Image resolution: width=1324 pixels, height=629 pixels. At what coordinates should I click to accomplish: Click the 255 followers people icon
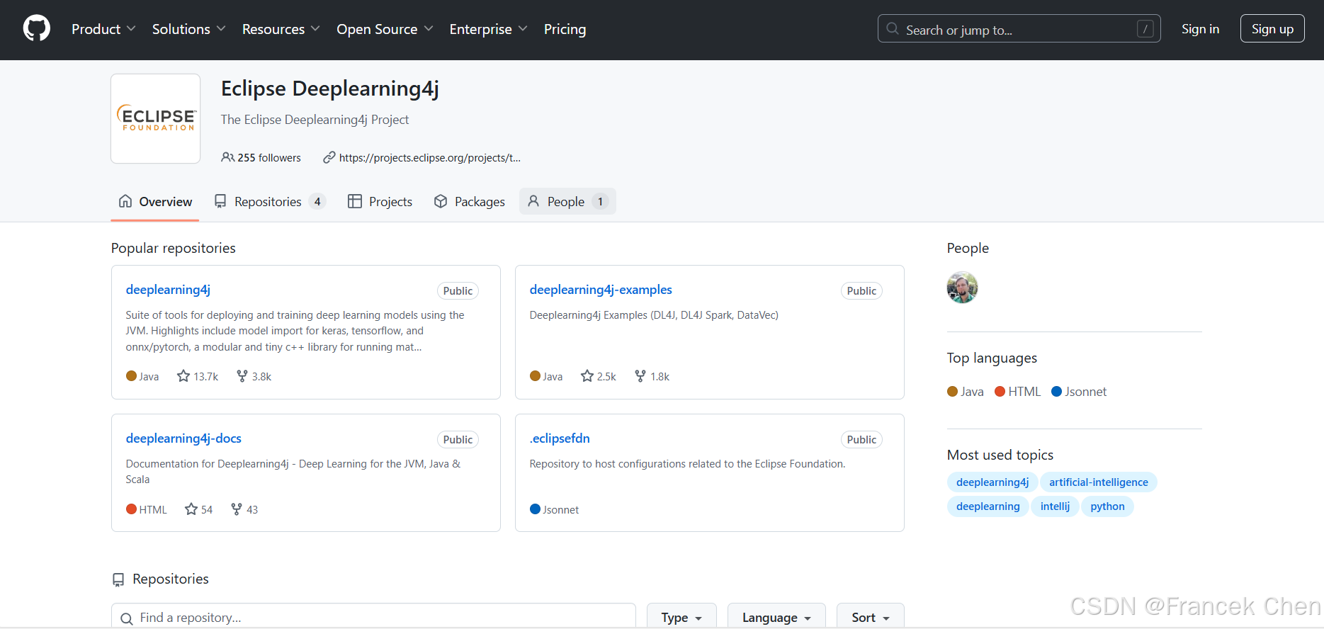227,157
